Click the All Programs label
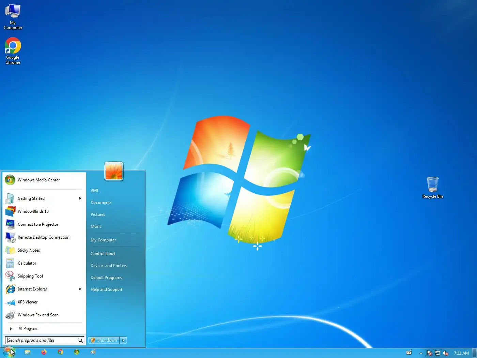This screenshot has height=358, width=477. (29, 329)
